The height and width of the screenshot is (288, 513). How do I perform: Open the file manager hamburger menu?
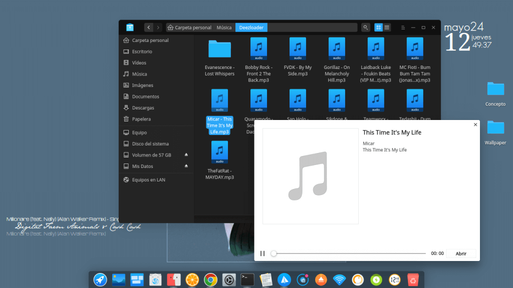(403, 27)
